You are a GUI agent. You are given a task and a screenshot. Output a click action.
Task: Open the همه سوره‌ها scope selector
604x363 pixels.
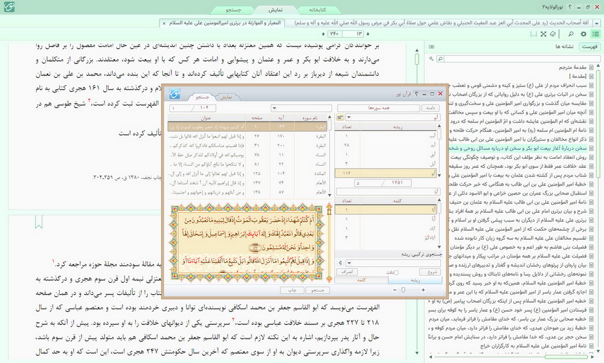378,108
